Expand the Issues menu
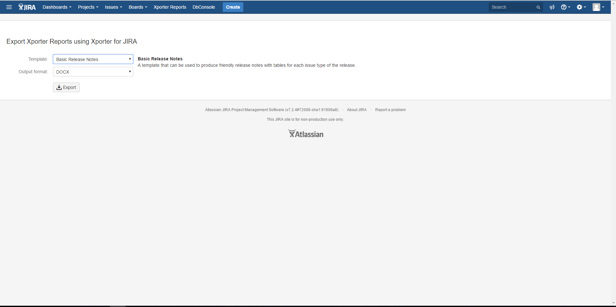The height and width of the screenshot is (307, 616). pyautogui.click(x=113, y=7)
